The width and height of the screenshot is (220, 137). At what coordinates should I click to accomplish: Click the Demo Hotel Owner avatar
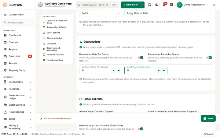(x=179, y=5)
